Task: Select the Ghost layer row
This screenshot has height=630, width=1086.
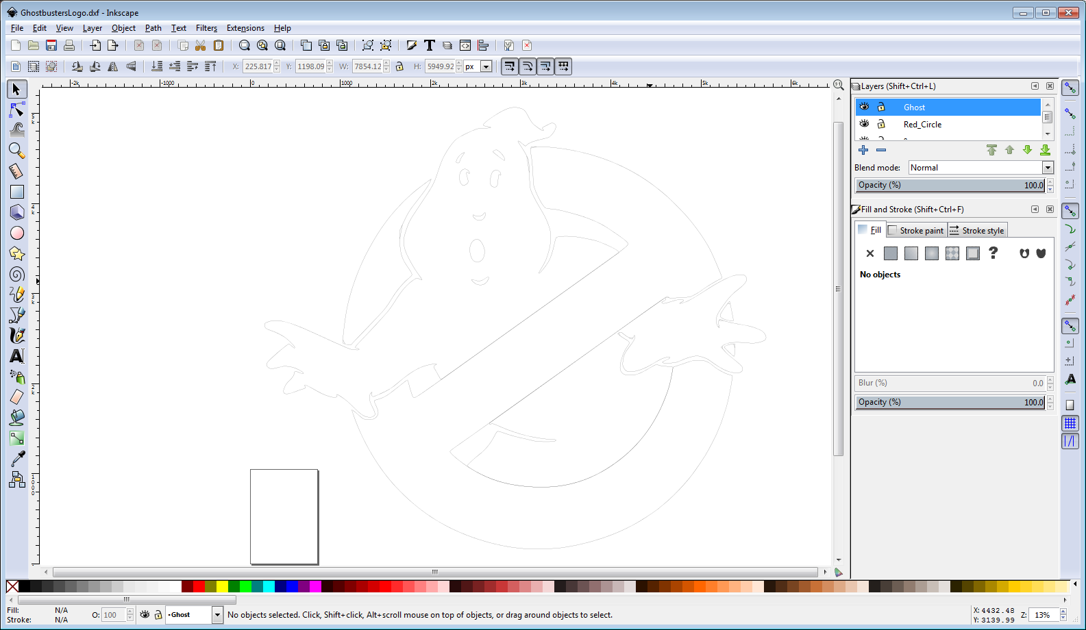Action: [x=948, y=107]
